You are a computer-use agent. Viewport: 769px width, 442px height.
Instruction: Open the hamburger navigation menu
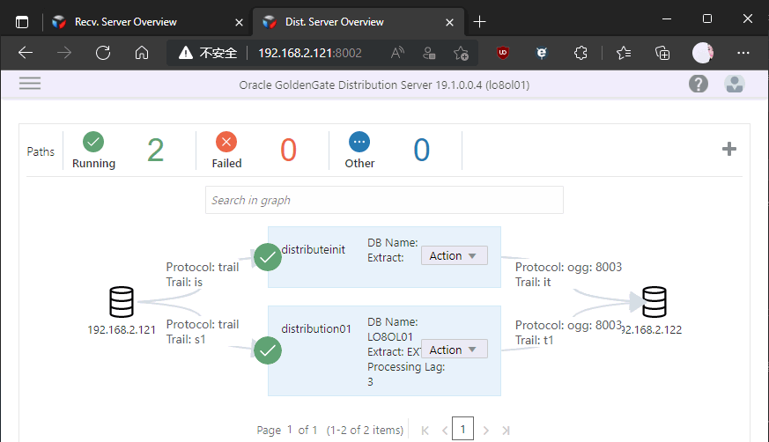point(30,84)
